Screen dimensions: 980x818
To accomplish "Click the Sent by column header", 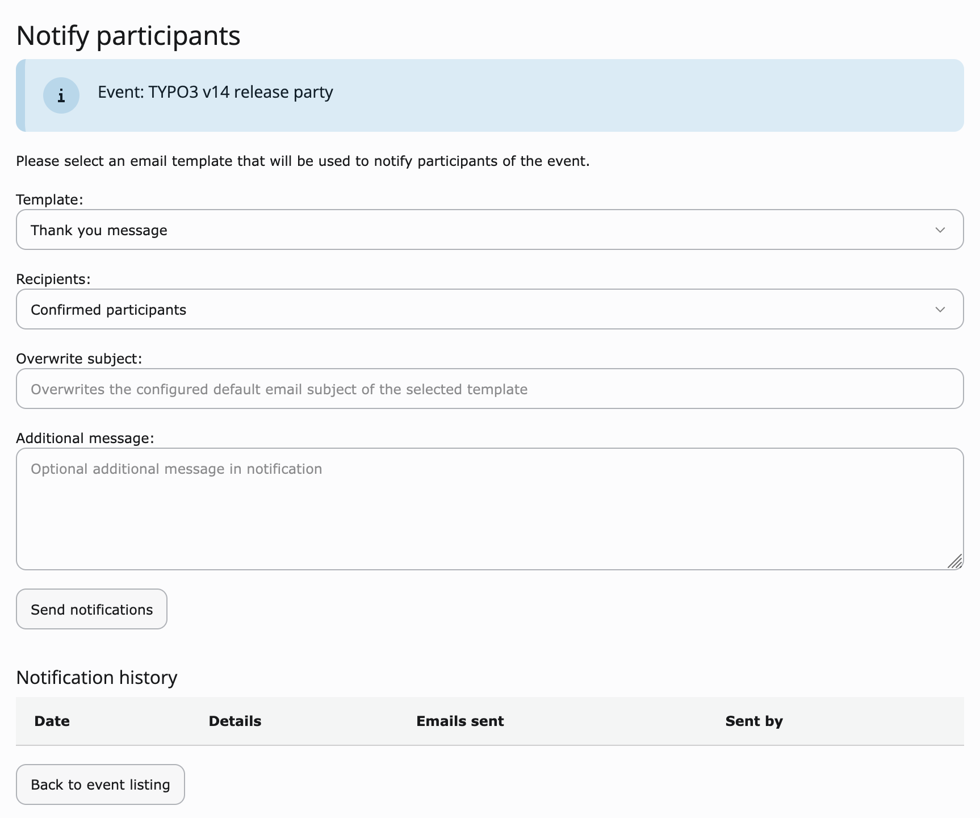I will [x=754, y=721].
